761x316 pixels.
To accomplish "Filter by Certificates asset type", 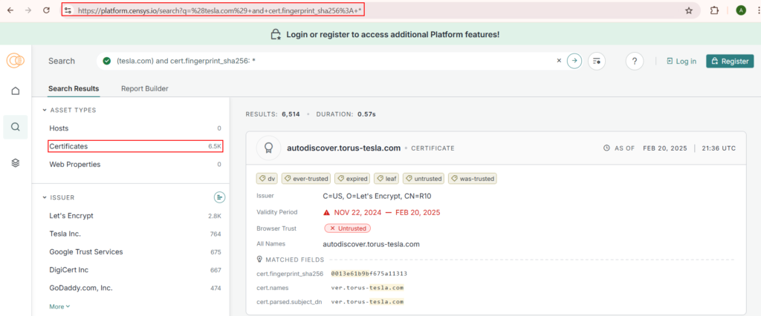I will pyautogui.click(x=68, y=147).
